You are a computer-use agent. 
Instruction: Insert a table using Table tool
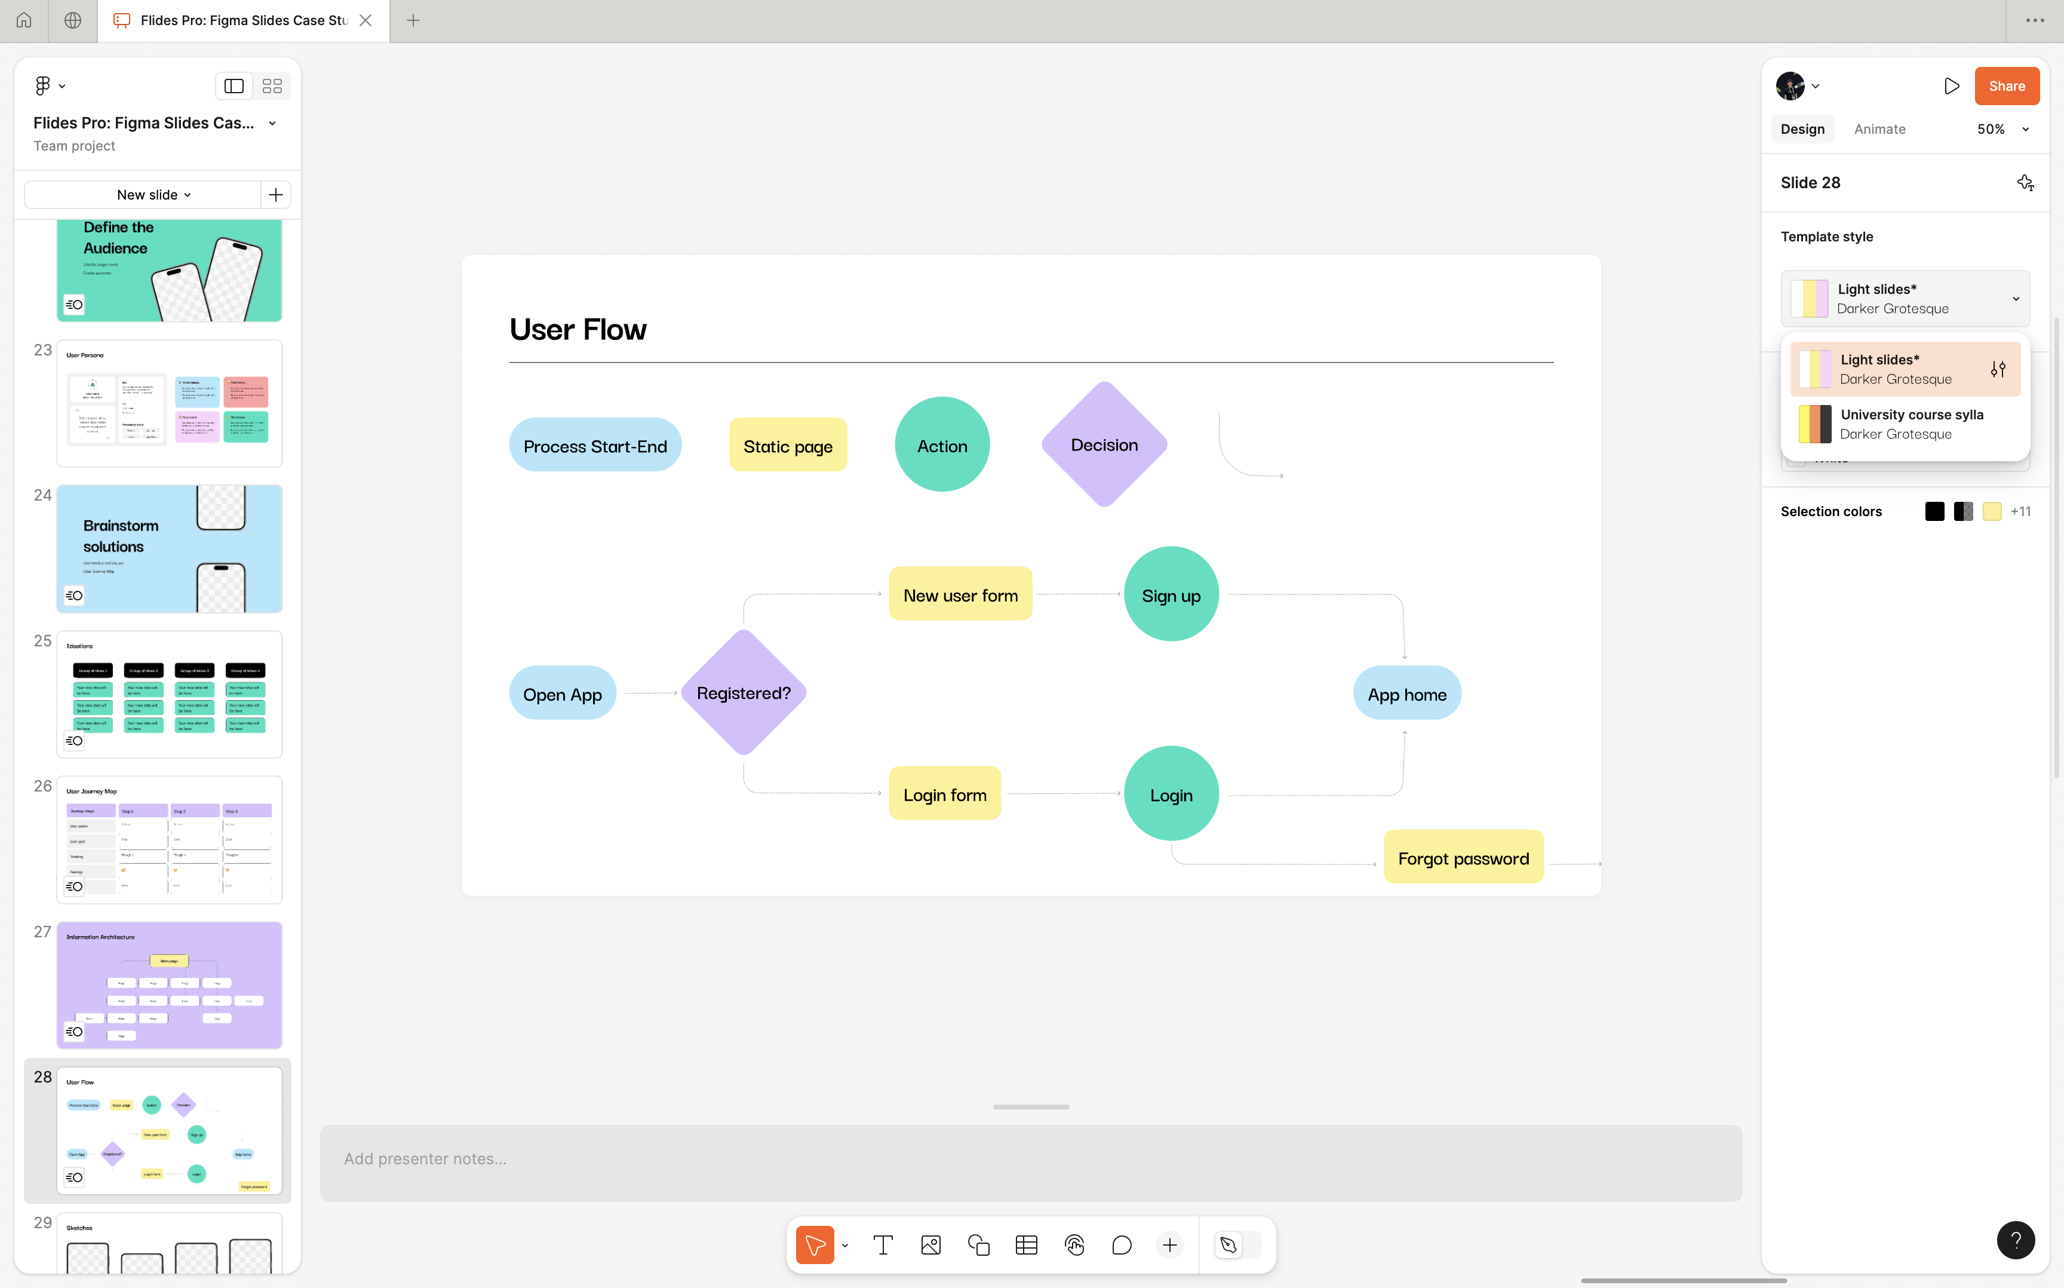point(1026,1246)
